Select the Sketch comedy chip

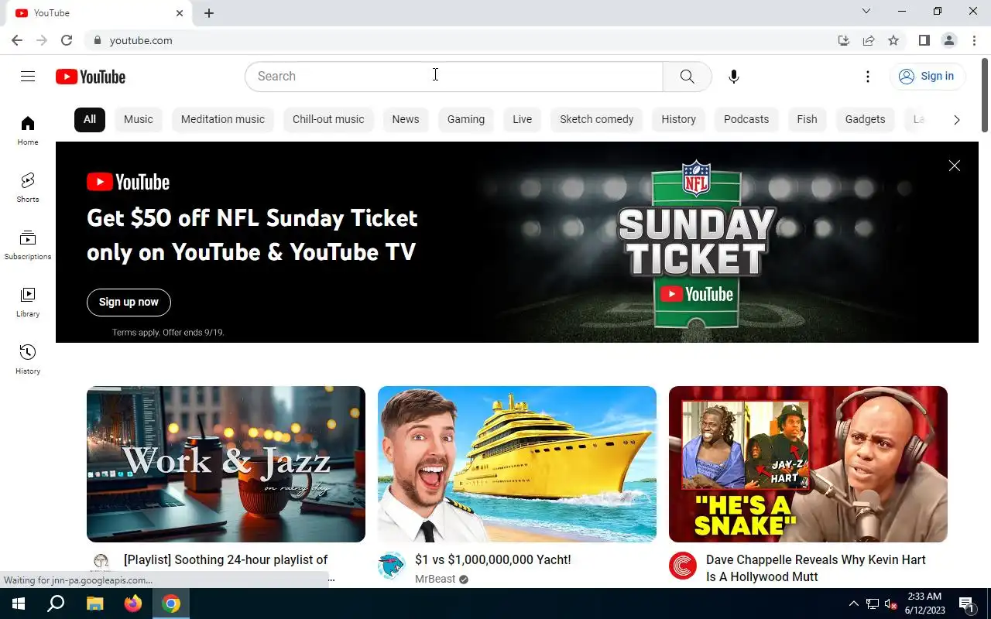pyautogui.click(x=597, y=119)
